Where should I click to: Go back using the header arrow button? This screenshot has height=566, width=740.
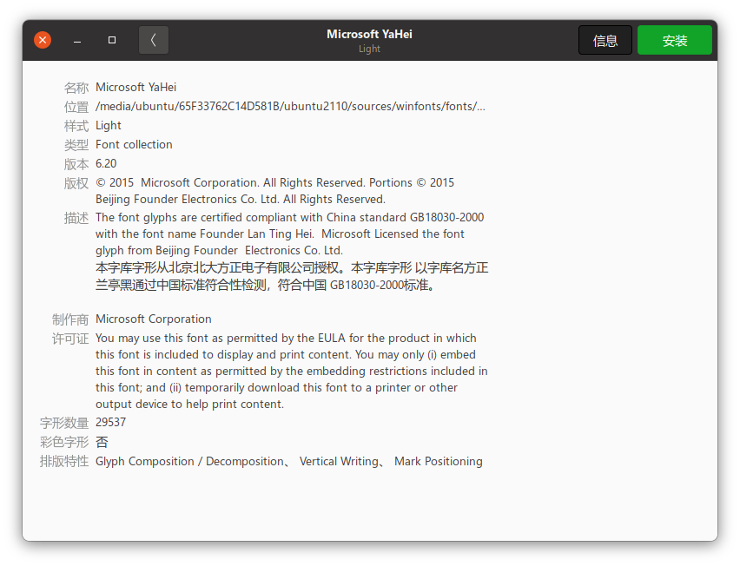(154, 40)
